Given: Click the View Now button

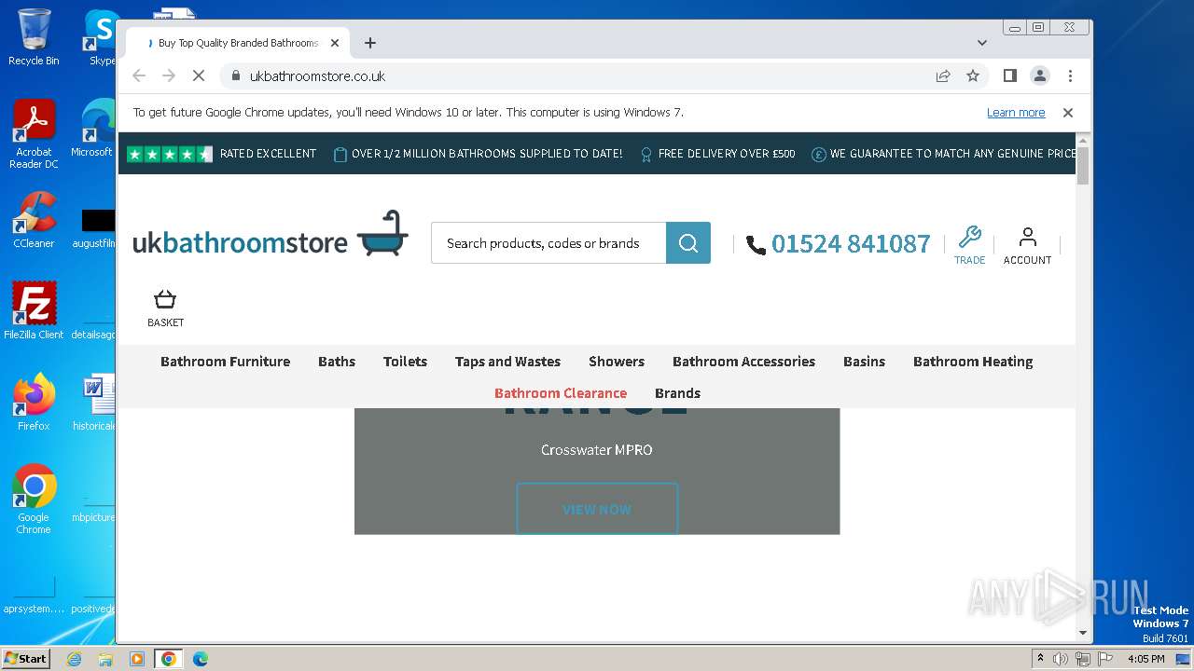Looking at the screenshot, I should click(597, 509).
